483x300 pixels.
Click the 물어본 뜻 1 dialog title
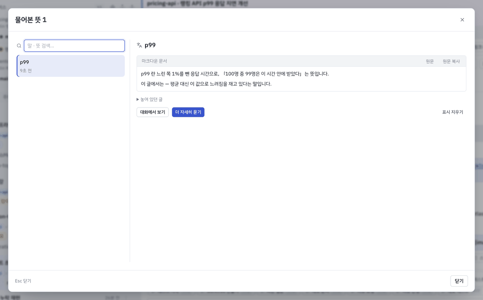click(x=30, y=20)
